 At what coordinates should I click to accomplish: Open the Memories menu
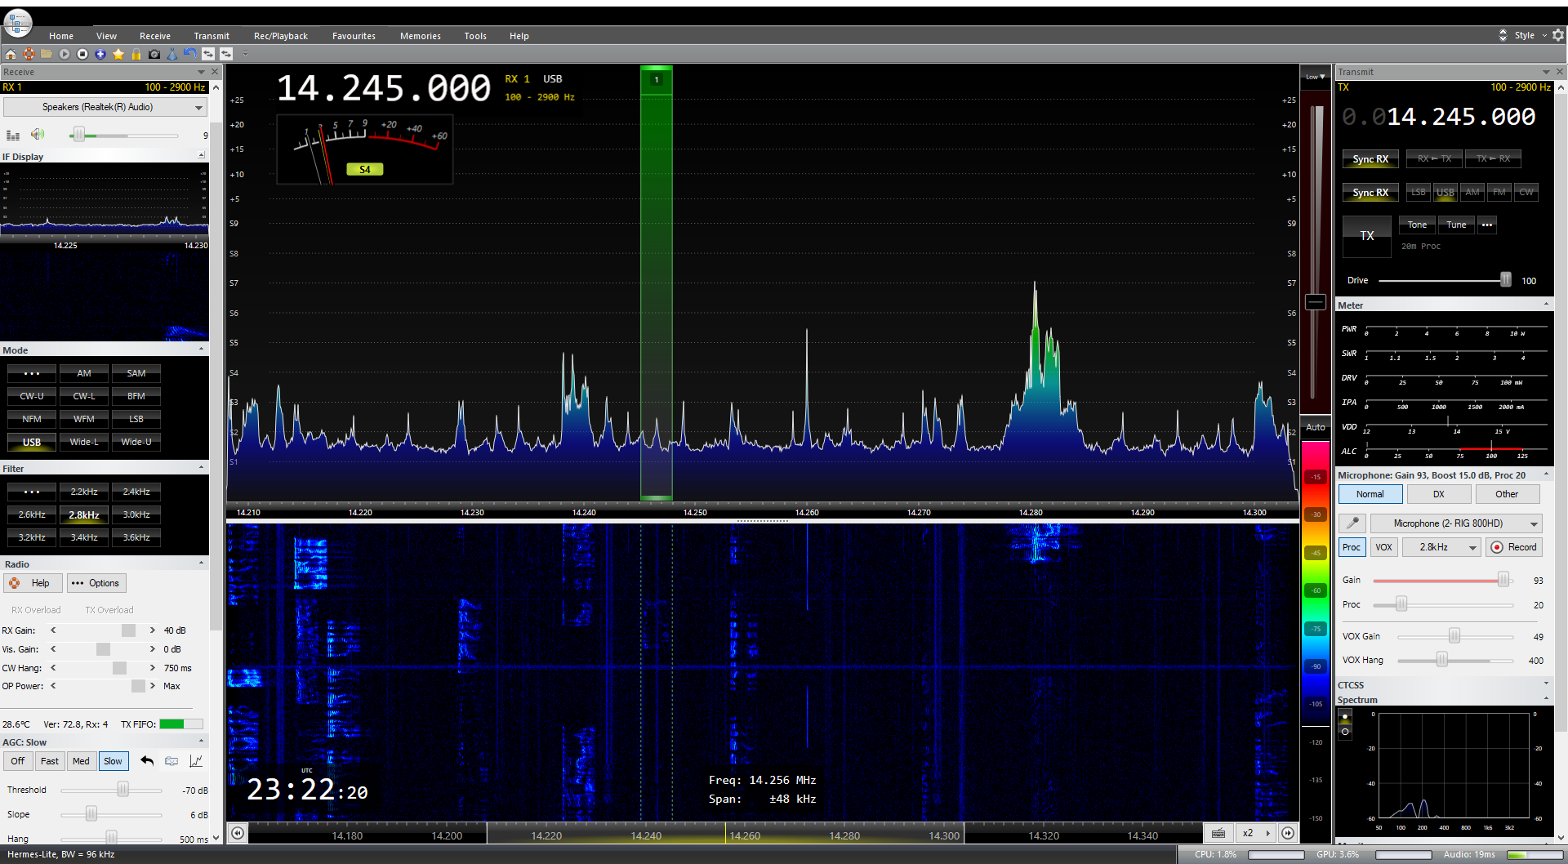[x=420, y=36]
